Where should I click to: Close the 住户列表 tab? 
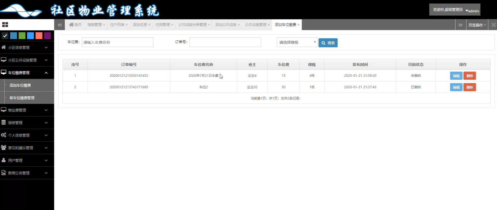click(127, 25)
